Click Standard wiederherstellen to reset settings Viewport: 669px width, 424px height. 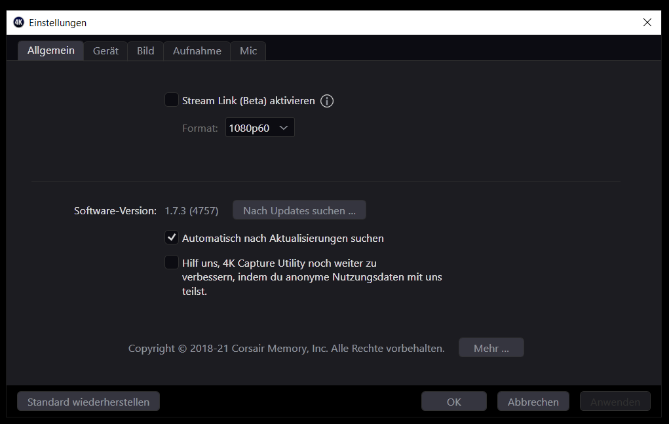(88, 402)
